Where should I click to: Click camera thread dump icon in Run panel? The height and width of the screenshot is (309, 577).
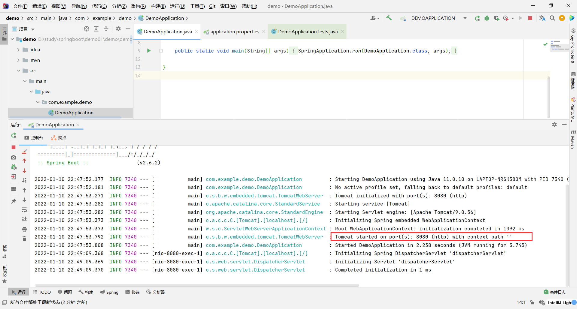pyautogui.click(x=14, y=157)
